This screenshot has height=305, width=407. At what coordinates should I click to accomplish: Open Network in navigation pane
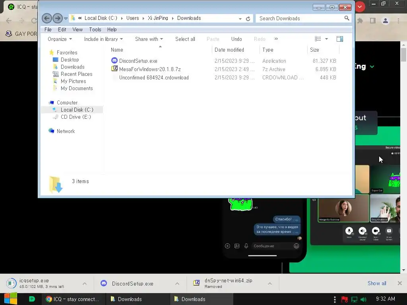coord(66,131)
